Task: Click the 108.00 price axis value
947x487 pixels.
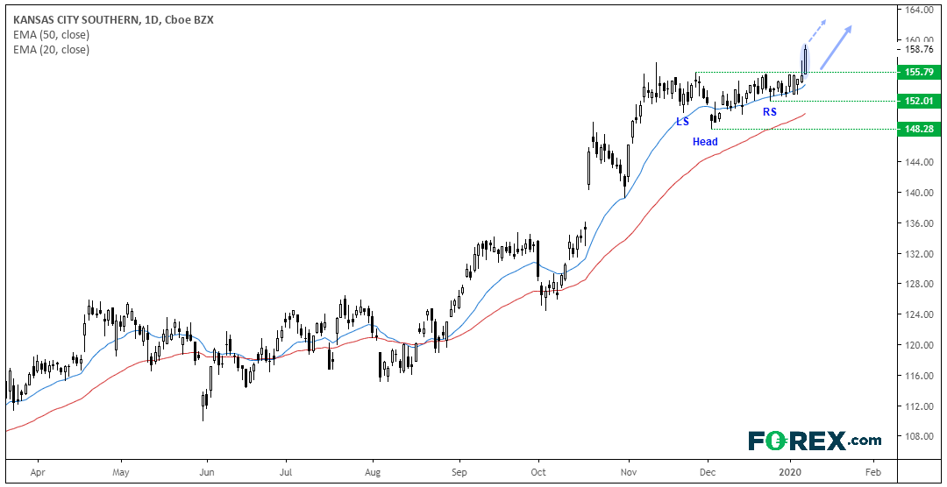Action: pyautogui.click(x=919, y=436)
